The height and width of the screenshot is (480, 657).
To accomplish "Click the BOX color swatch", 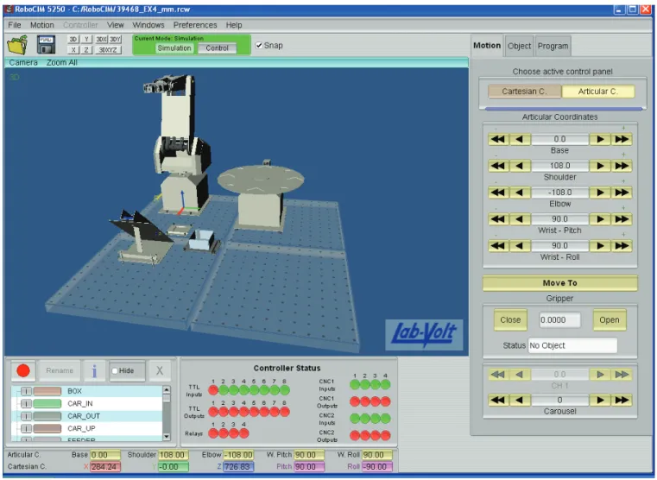I will (x=47, y=391).
